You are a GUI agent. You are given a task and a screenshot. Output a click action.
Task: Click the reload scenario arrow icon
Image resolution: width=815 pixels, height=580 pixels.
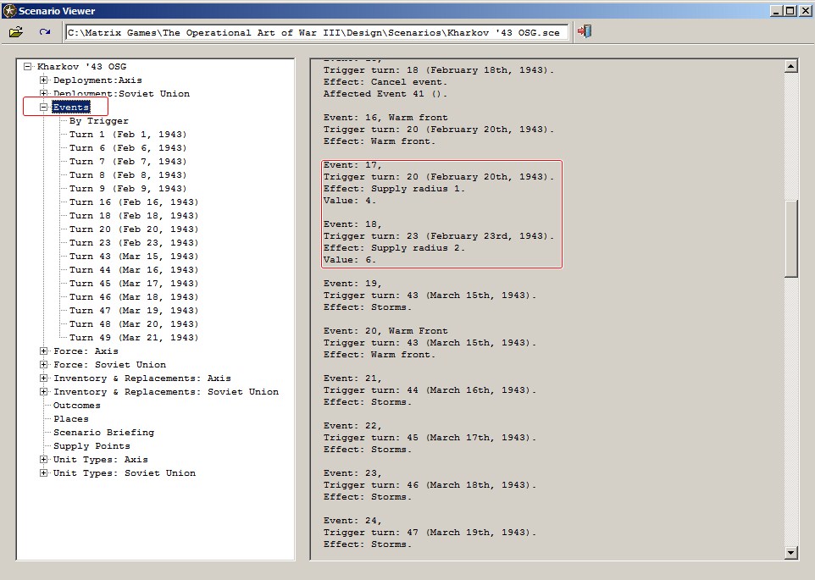45,32
